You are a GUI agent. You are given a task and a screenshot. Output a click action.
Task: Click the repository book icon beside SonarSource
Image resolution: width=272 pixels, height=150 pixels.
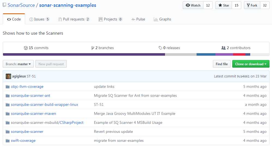tap(4, 5)
